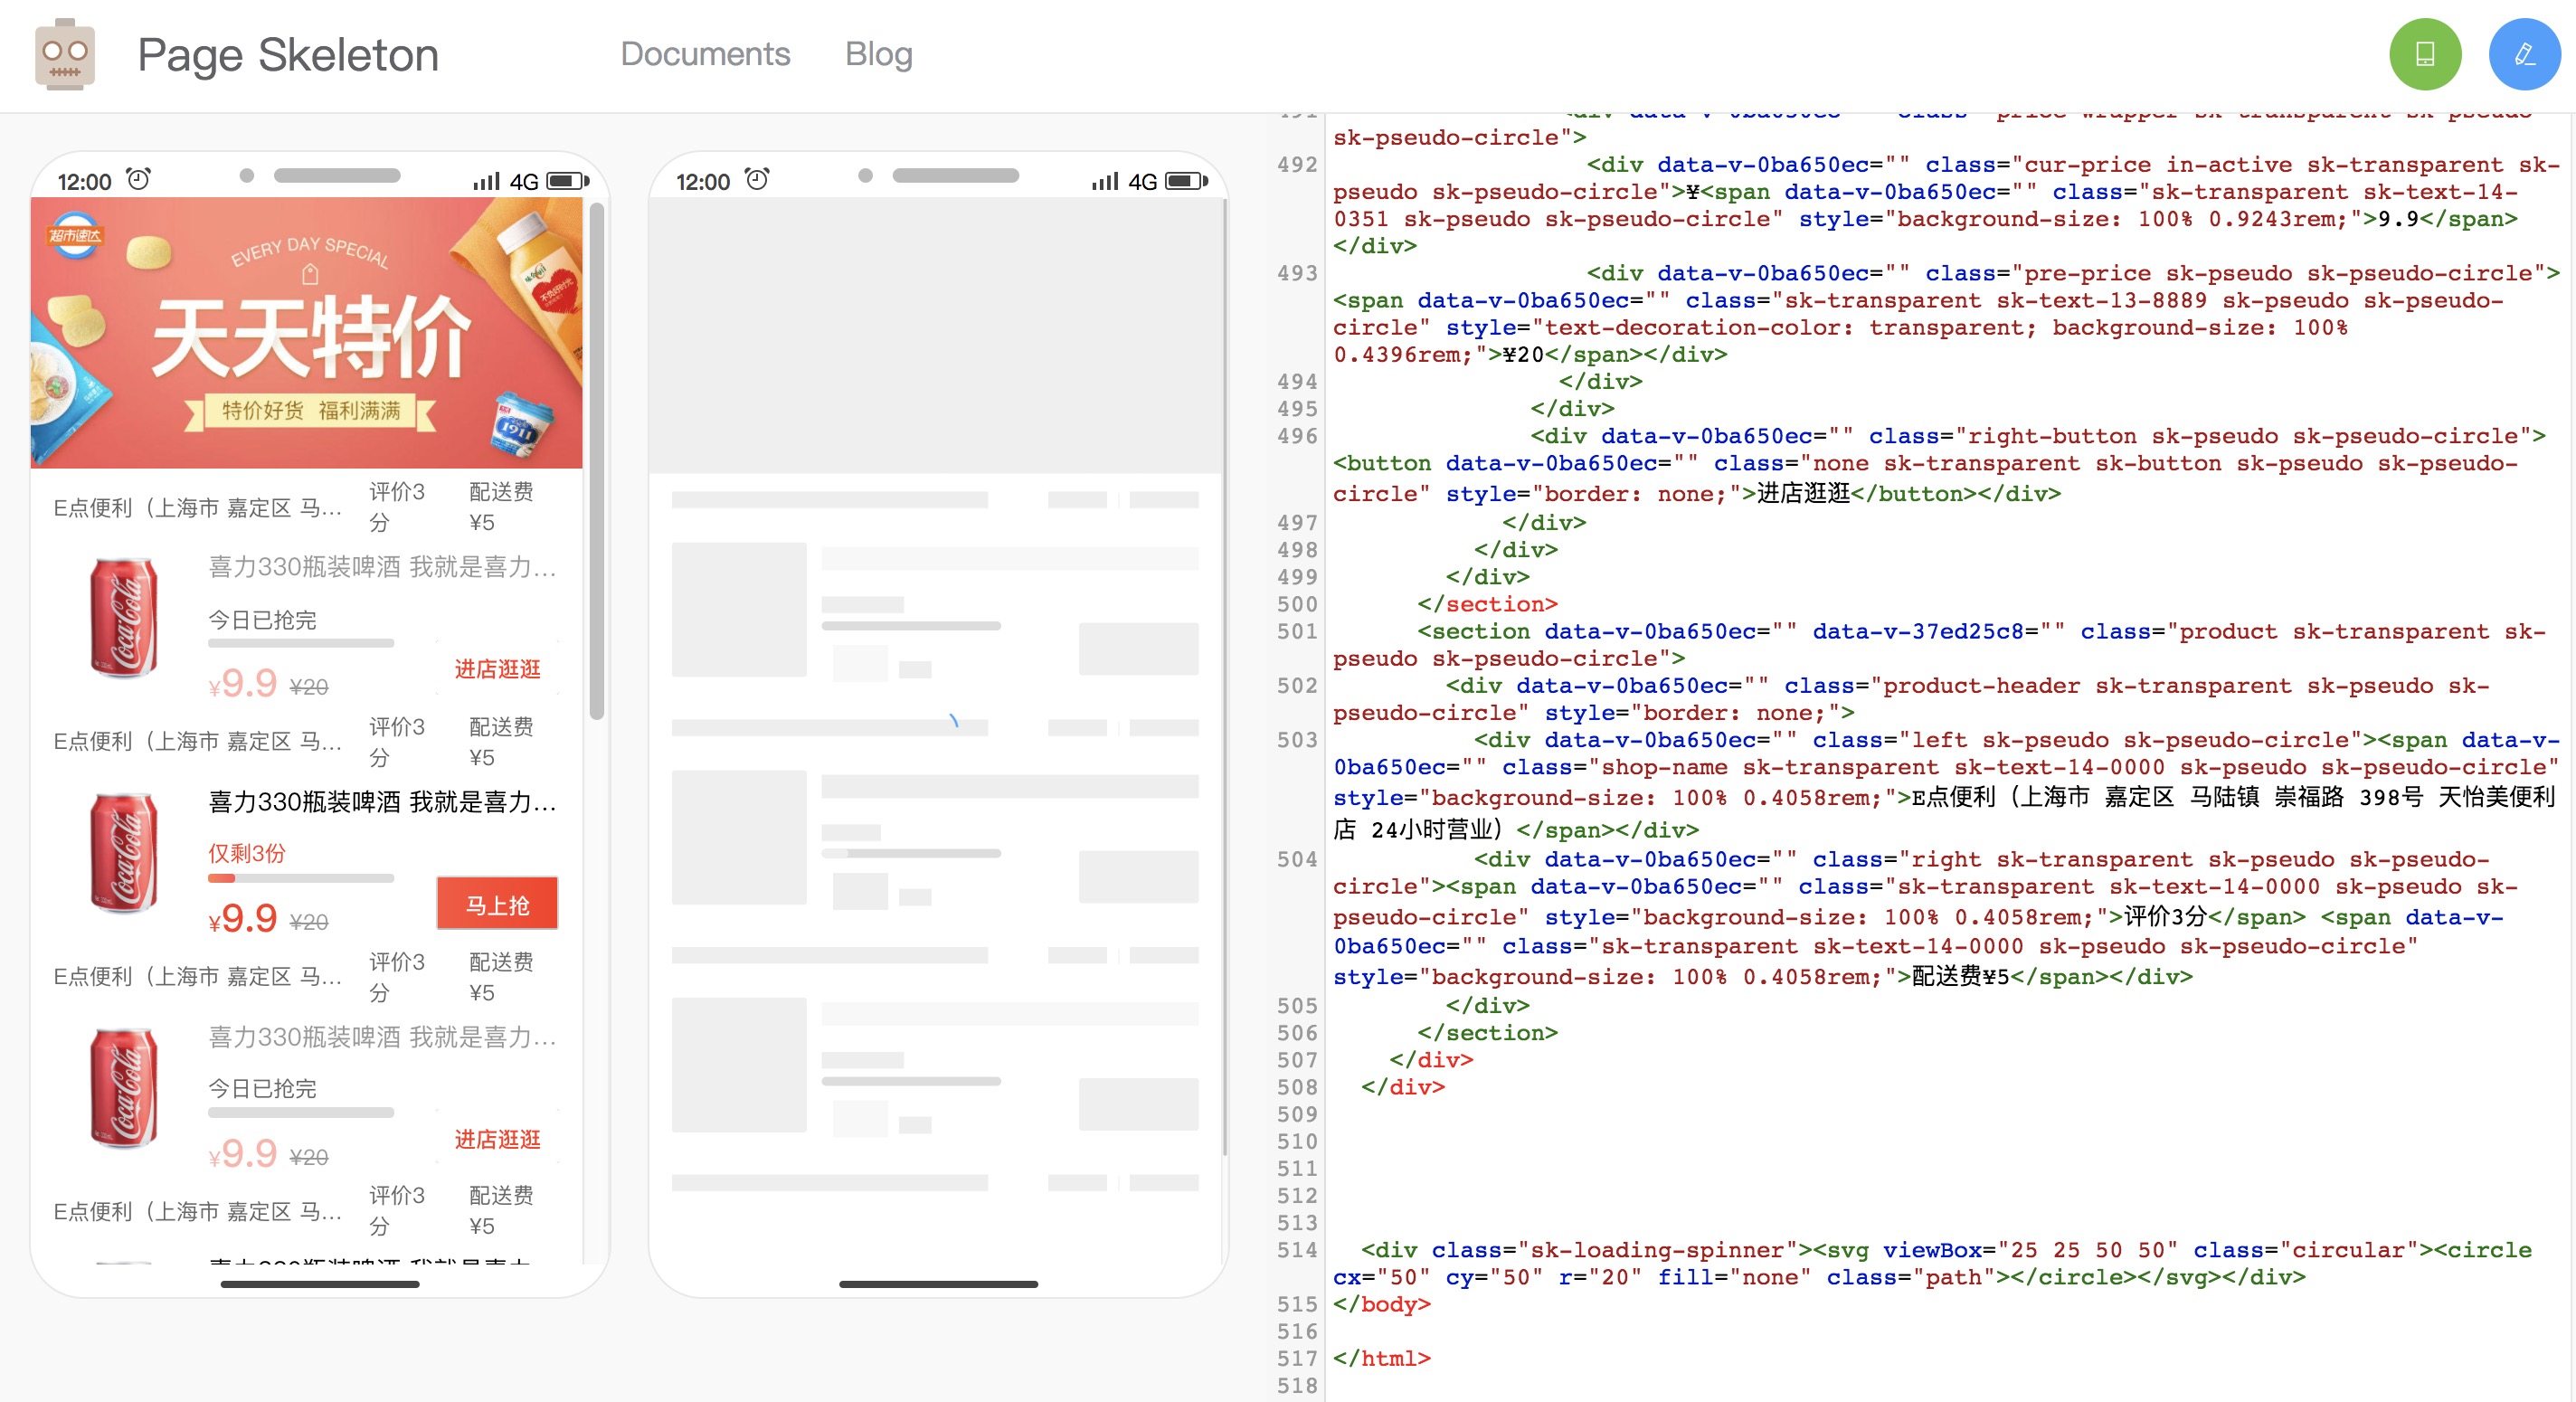
Task: Click the first 进店逛逛 button
Action: [x=497, y=669]
